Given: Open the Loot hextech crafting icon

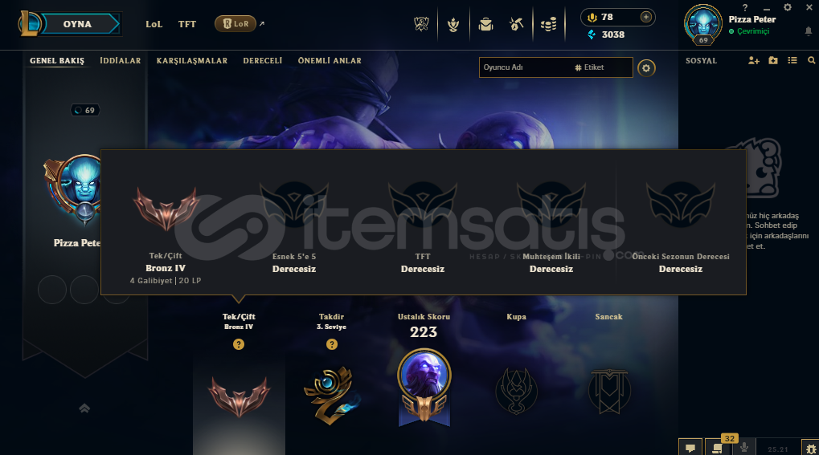Looking at the screenshot, I should pyautogui.click(x=517, y=24).
